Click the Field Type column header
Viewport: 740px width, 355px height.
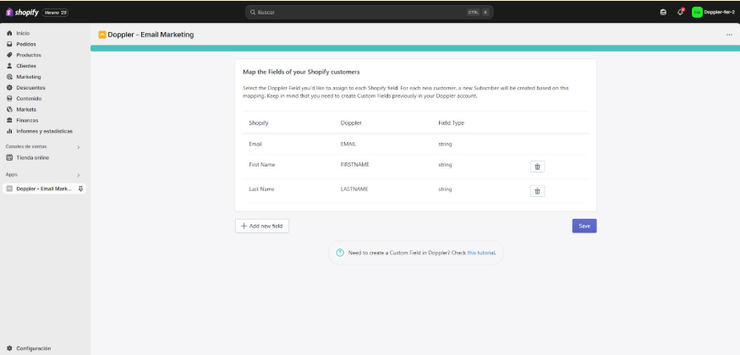[451, 123]
